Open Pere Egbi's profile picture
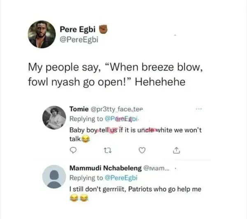The width and height of the screenshot is (247, 219). point(41,34)
